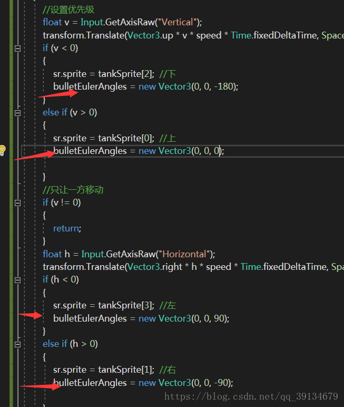Click the 'return;' statement
Screen dimensions: 344x407
67,228
